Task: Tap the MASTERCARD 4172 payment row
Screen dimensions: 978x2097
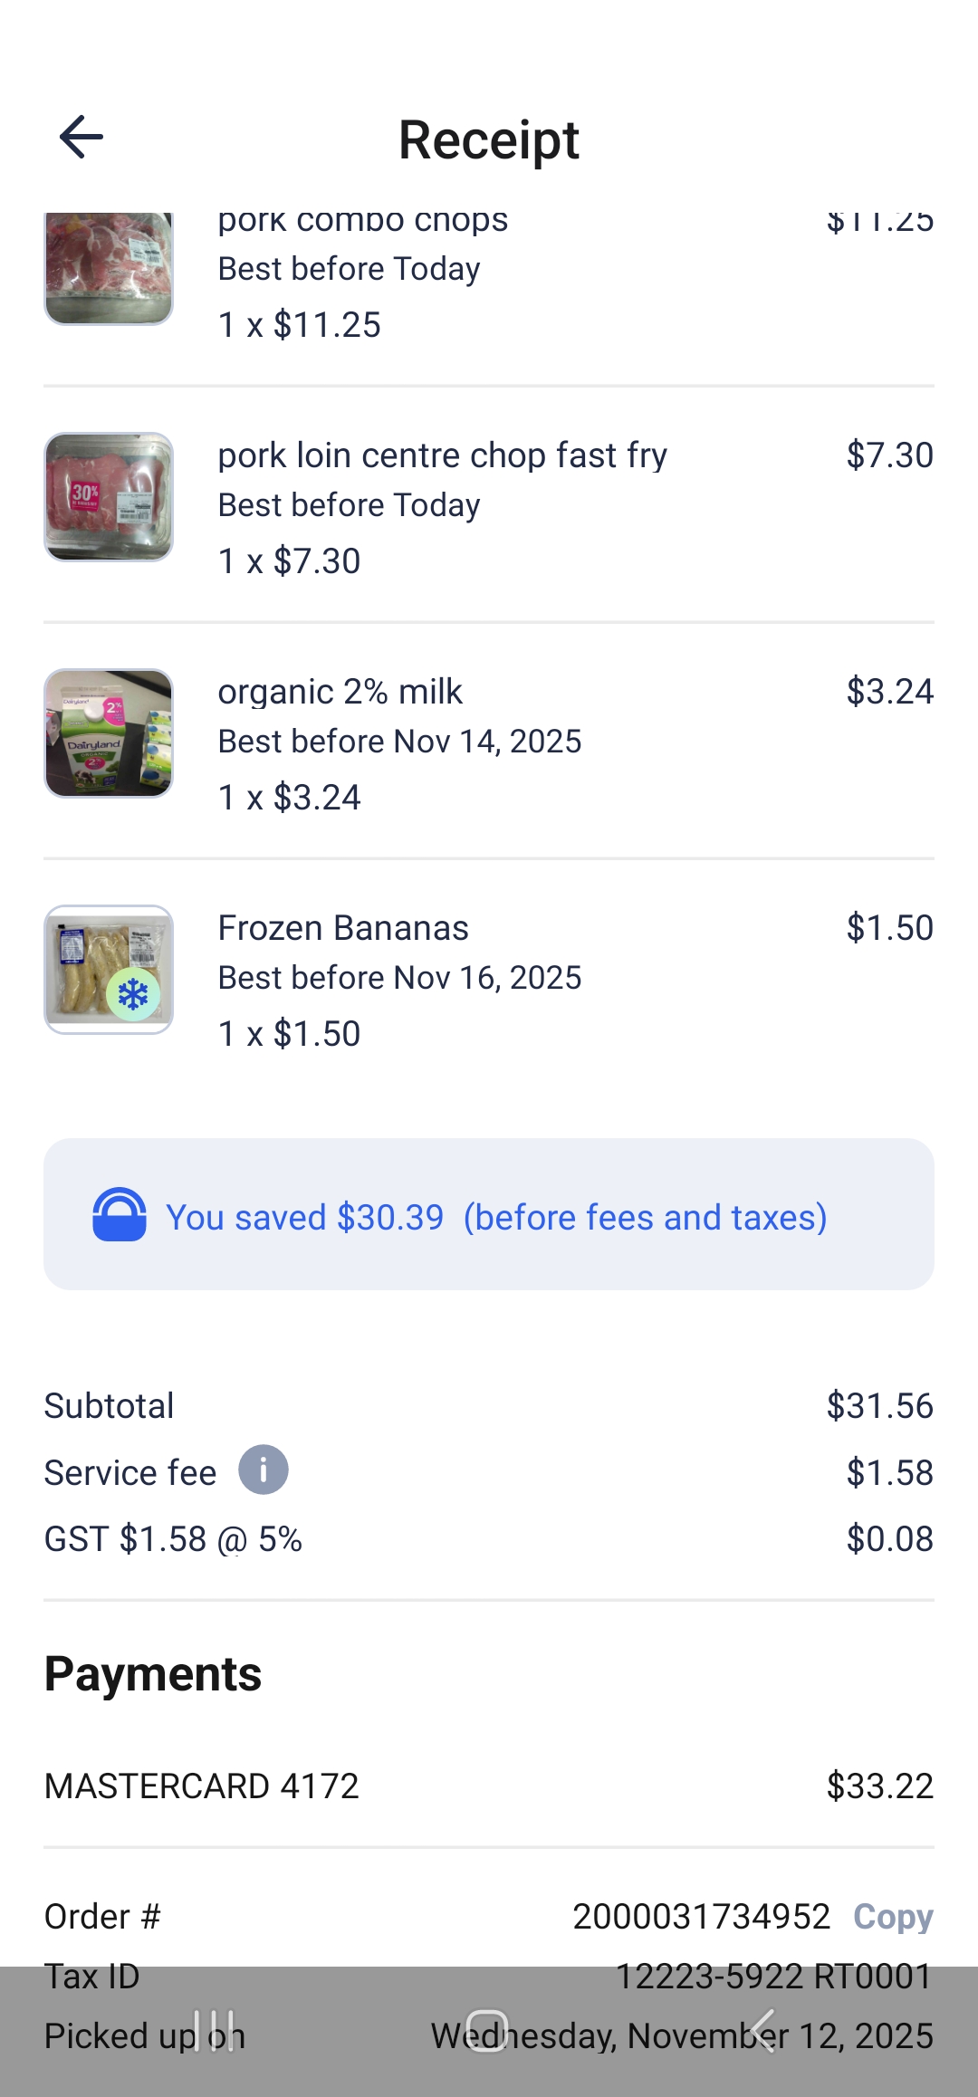Action: (489, 1786)
